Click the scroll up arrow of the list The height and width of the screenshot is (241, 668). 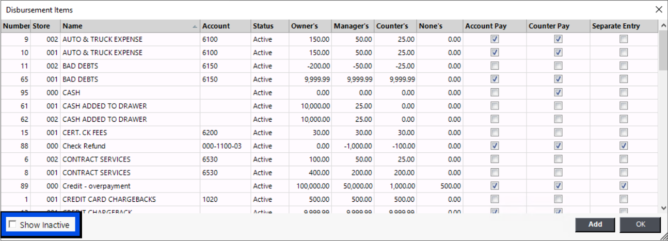(663, 26)
